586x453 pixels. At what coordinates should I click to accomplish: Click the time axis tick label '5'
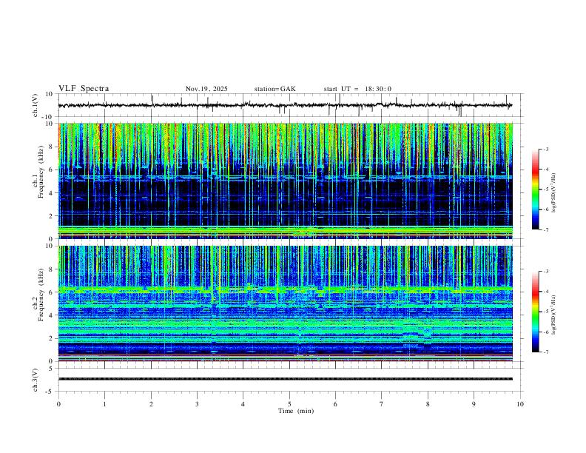289,404
